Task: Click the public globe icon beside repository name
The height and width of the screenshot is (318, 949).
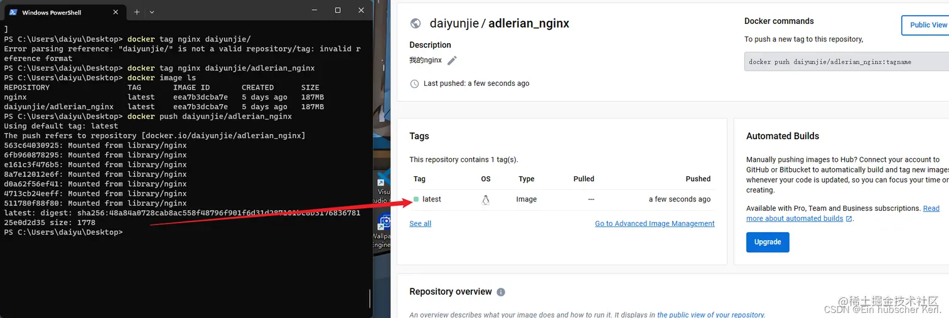Action: pos(415,23)
